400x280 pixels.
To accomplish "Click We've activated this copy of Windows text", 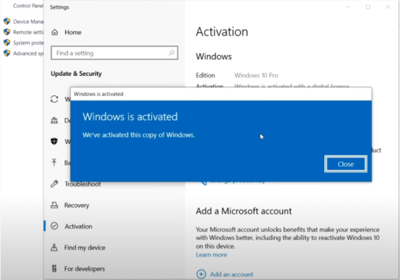I will pos(139,135).
